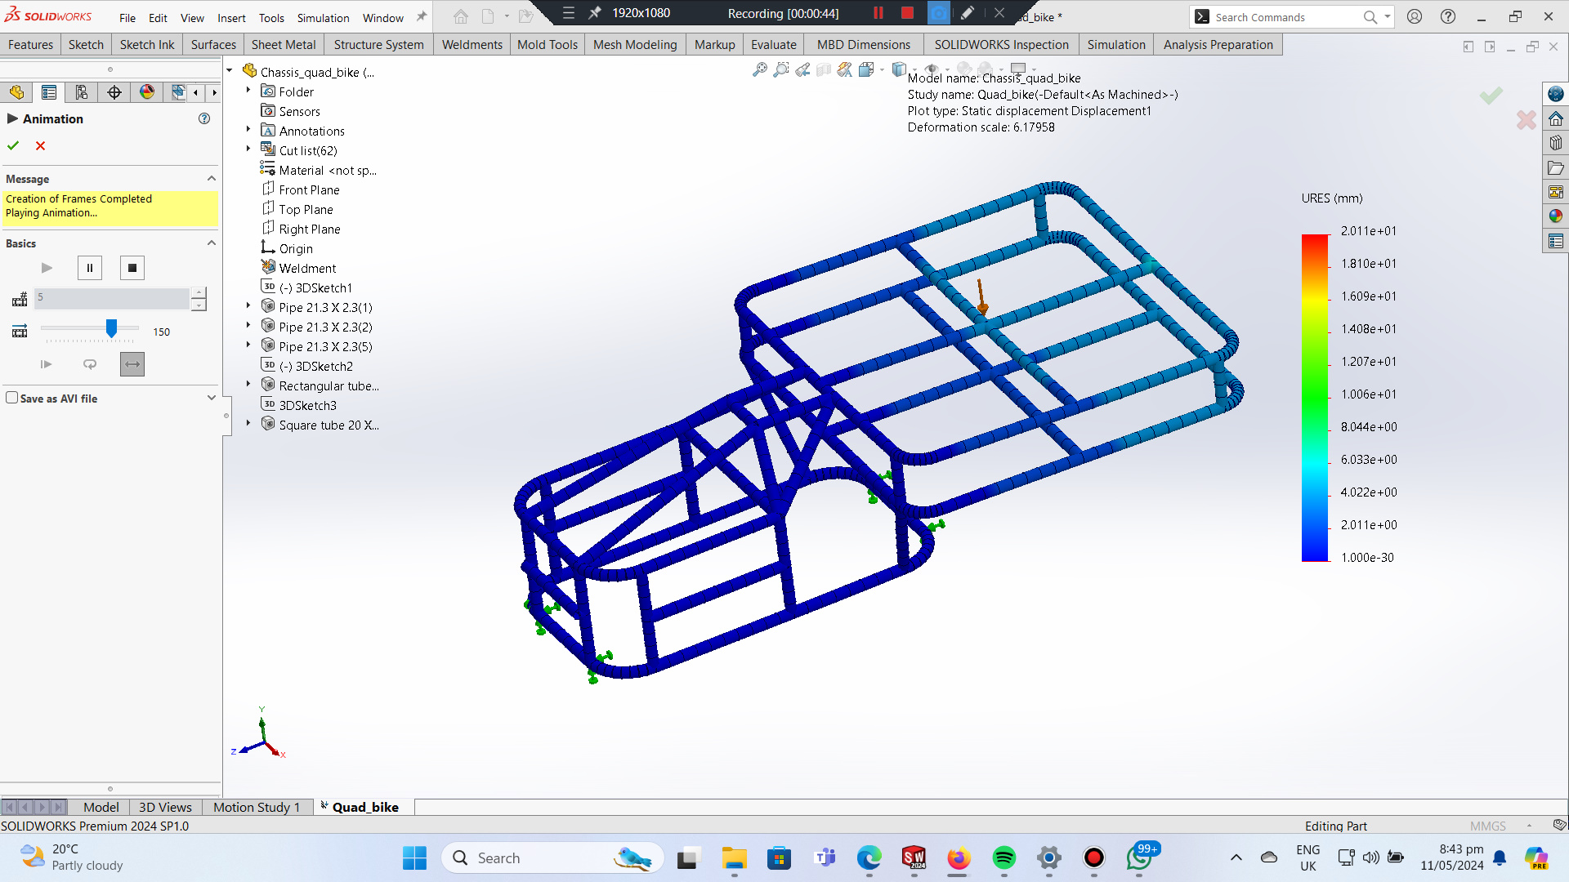Collapse the Basics section
This screenshot has width=1569, height=882.
point(212,243)
